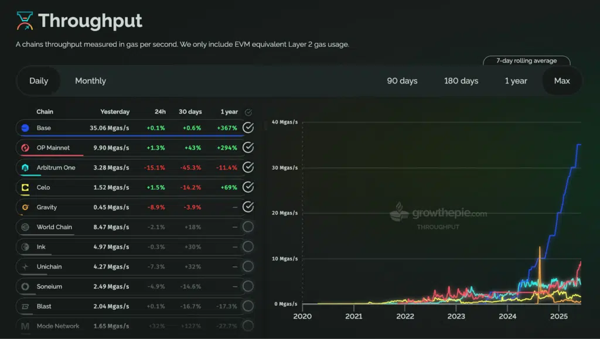Viewport: 600px width, 339px height.
Task: Click the 30 days column header
Action: pos(190,112)
